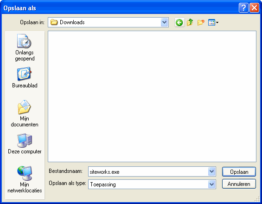Screen dimensions: 262x204
Task: Click into the siteworks.exe filename field
Action: (x=148, y=171)
